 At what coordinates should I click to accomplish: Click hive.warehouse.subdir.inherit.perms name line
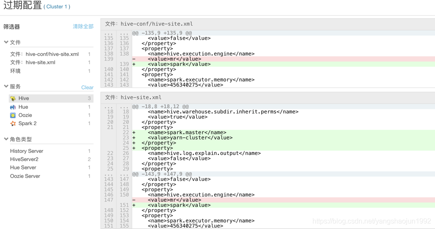223,112
